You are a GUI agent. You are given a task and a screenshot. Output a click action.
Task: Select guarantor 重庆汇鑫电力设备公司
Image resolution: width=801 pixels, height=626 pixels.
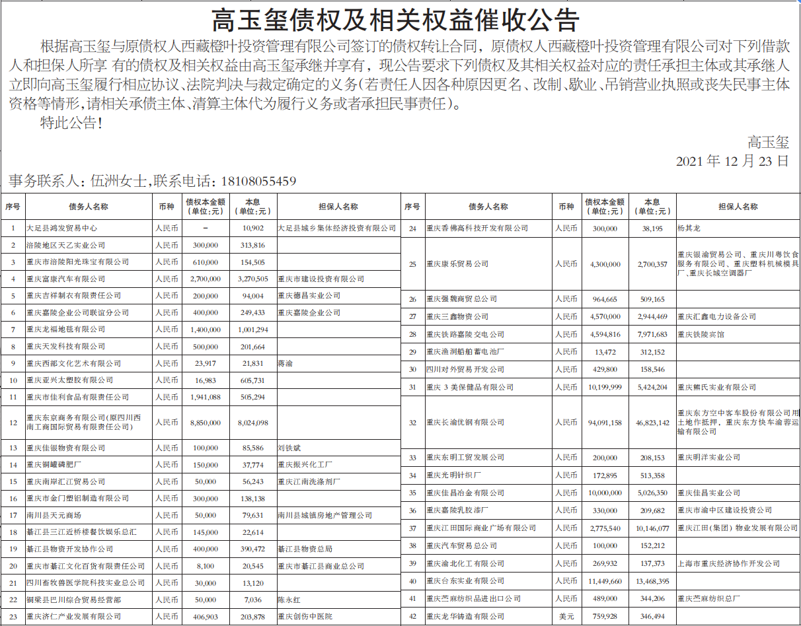[x=717, y=318]
